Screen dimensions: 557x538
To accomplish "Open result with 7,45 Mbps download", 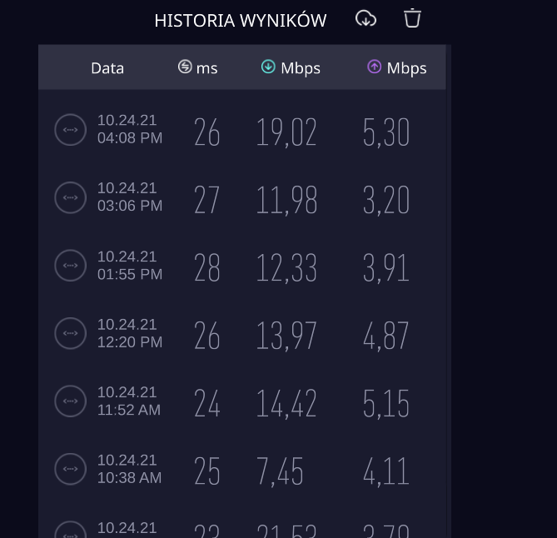I will pyautogui.click(x=280, y=471).
